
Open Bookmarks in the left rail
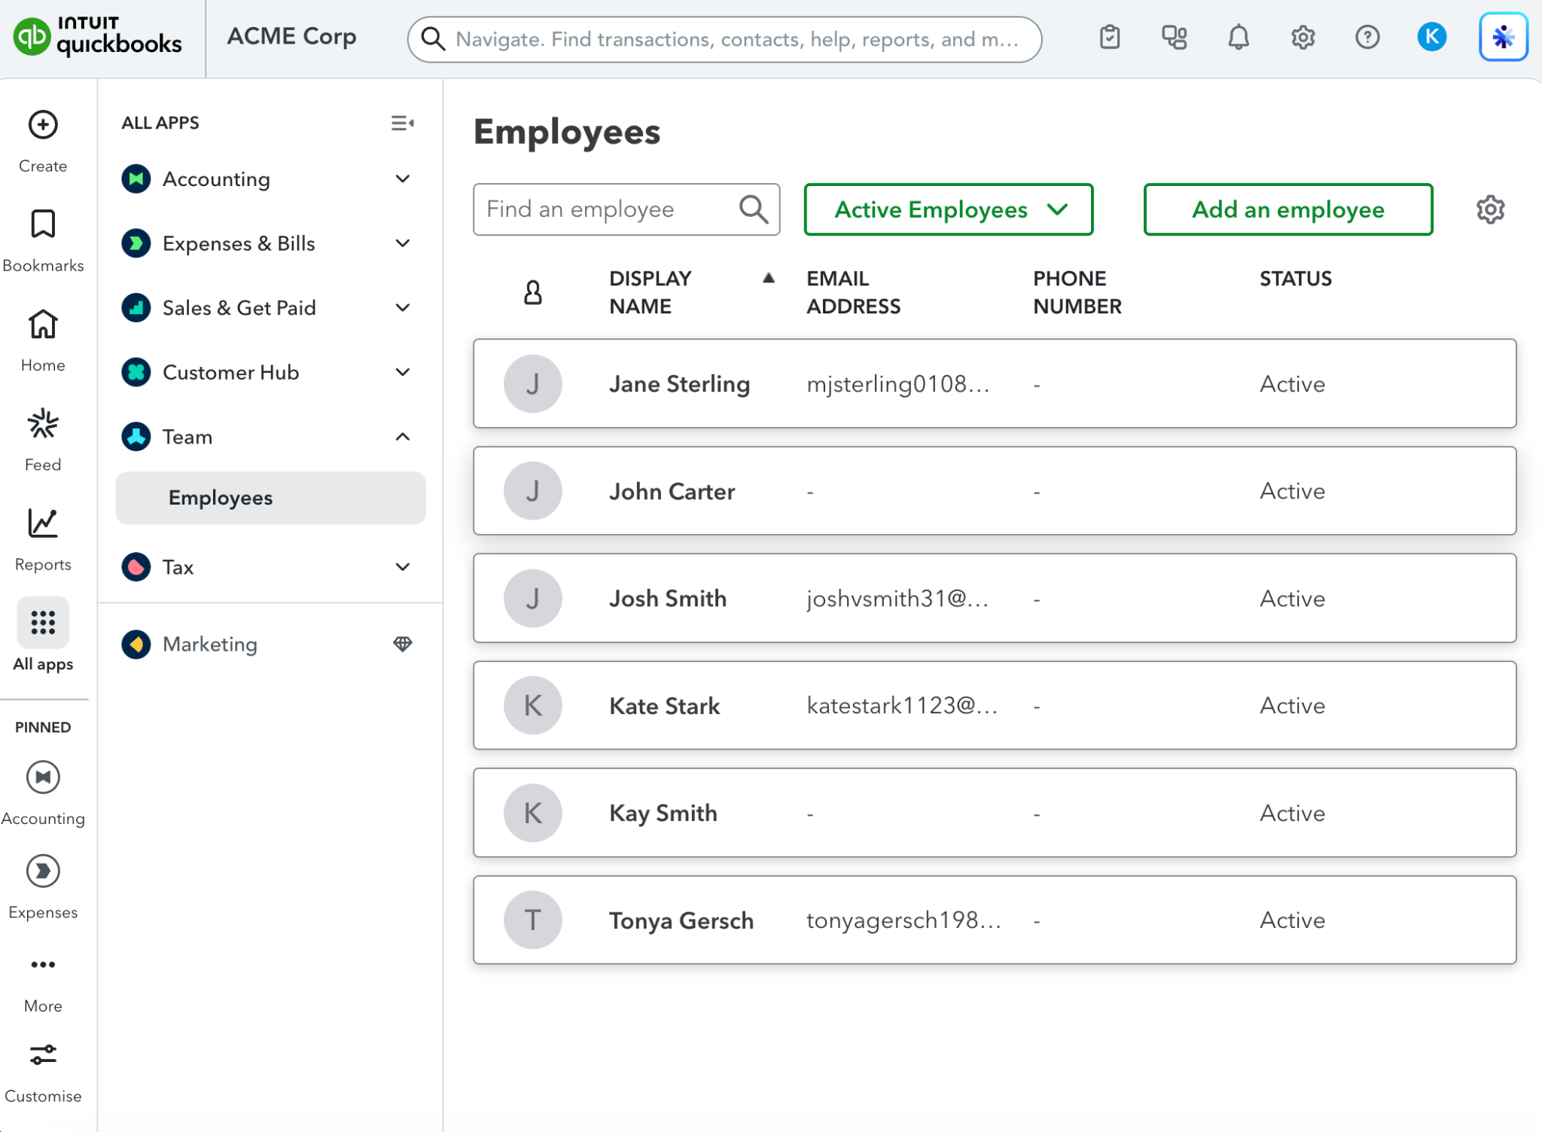43,224
